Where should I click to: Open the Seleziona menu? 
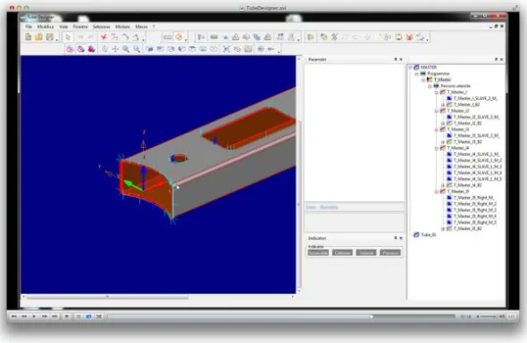(102, 27)
